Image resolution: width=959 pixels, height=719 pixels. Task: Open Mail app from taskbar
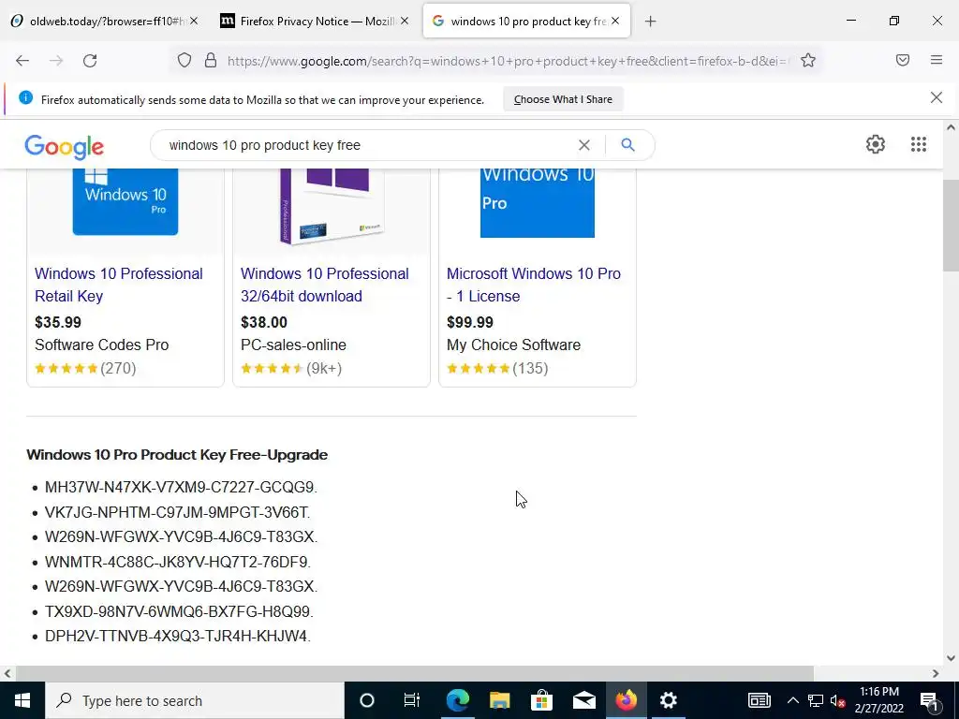click(584, 700)
